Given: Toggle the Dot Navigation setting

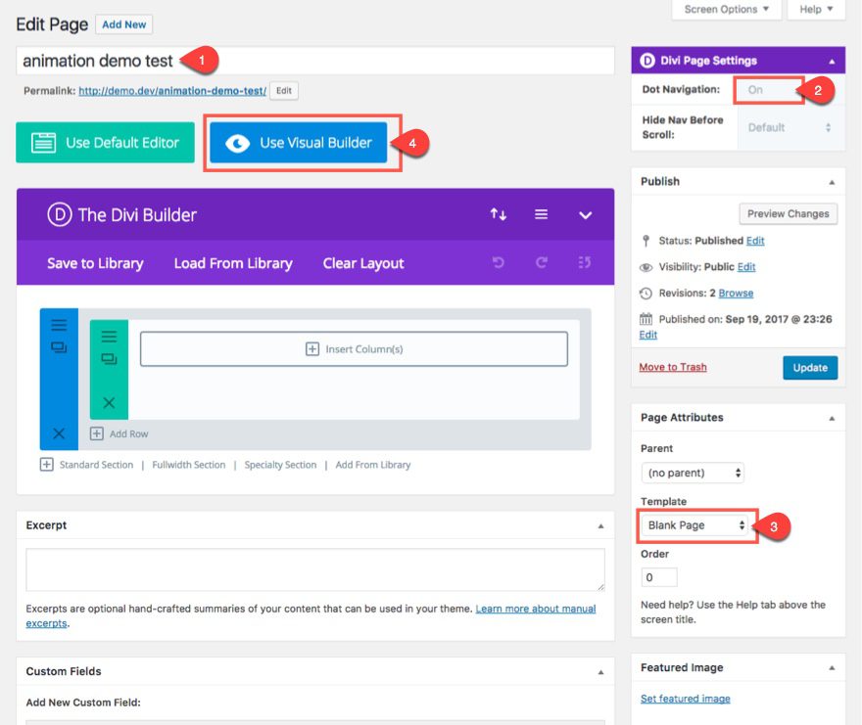Looking at the screenshot, I should coord(770,90).
